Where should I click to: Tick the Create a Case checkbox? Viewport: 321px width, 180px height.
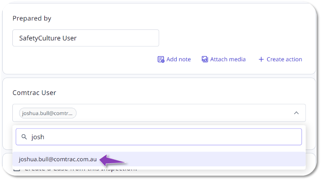click(16, 169)
